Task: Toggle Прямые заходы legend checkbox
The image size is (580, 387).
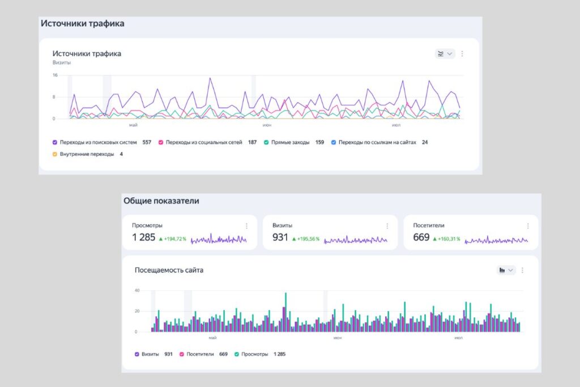Action: pos(266,142)
